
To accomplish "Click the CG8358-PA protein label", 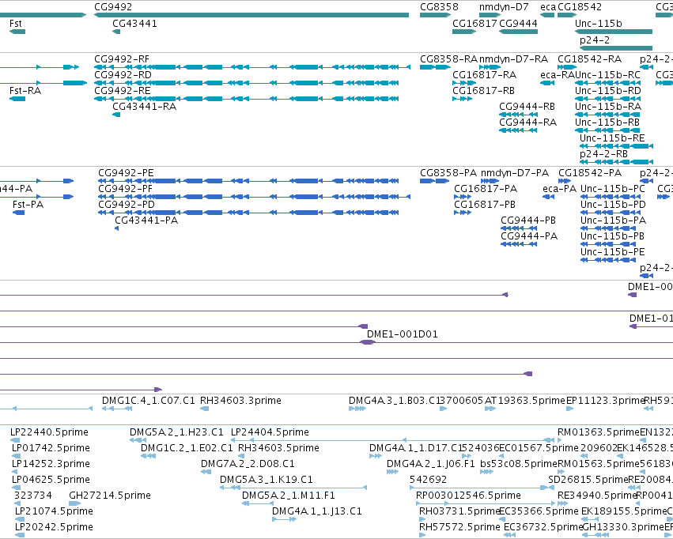I will [448, 173].
